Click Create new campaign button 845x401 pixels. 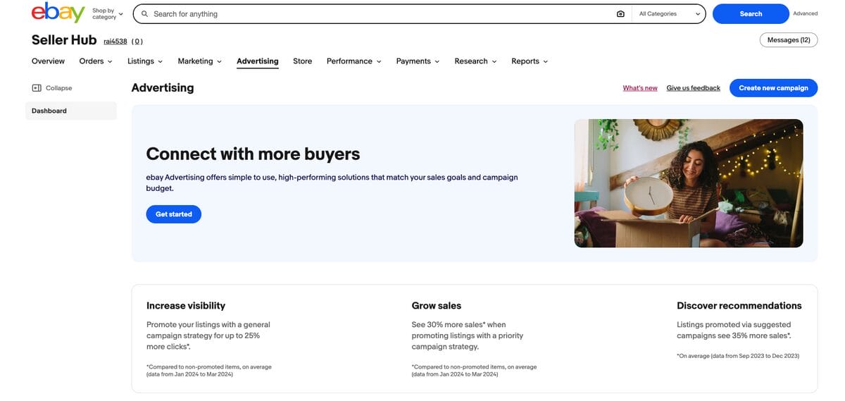pyautogui.click(x=773, y=88)
